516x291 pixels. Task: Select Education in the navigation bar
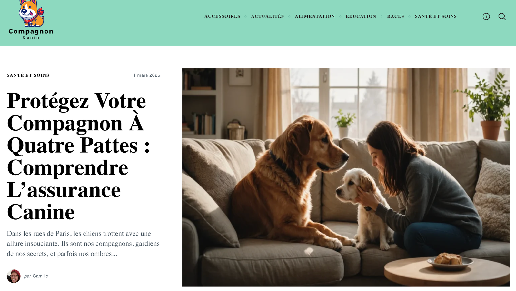361,16
